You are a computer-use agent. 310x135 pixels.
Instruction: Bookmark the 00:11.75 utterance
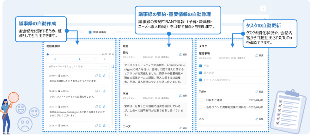(100, 107)
